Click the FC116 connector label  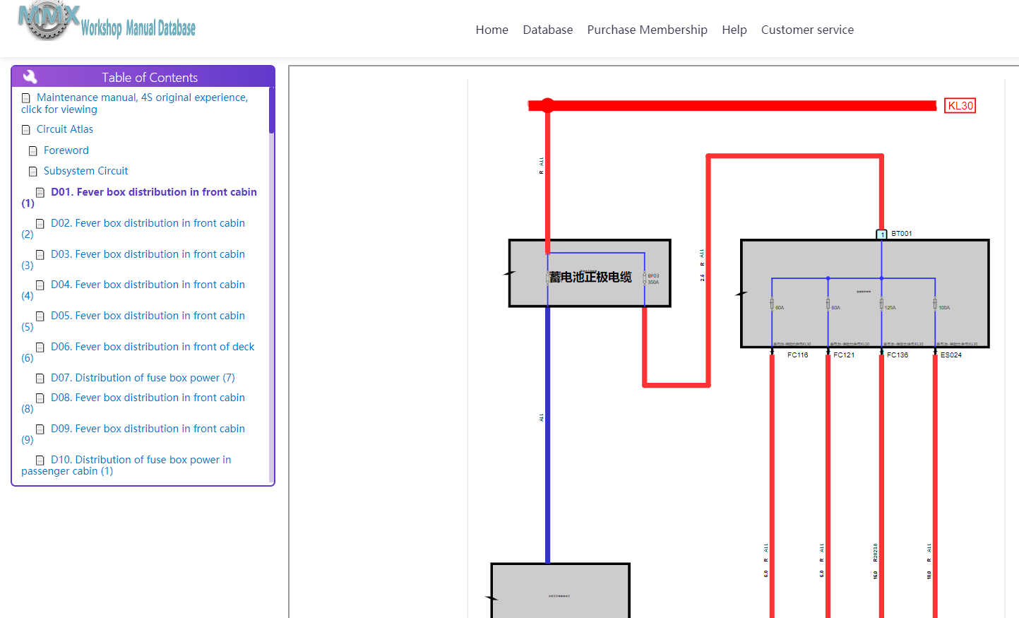tap(798, 355)
